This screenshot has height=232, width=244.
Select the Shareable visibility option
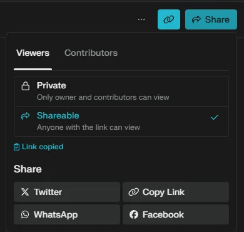click(121, 122)
